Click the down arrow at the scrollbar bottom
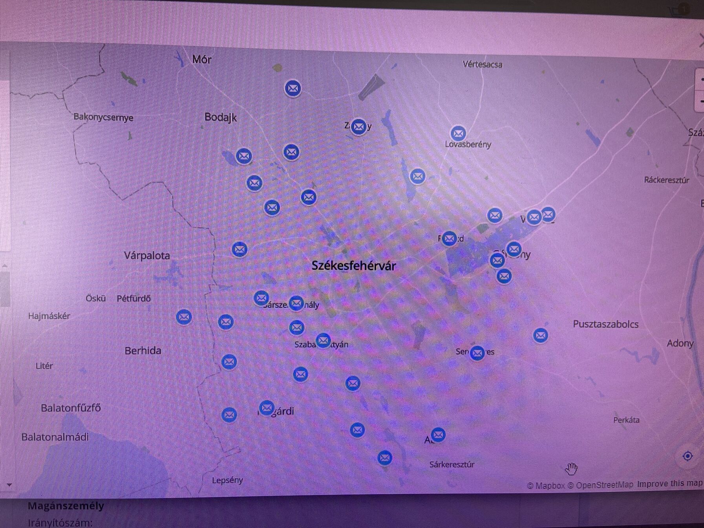The width and height of the screenshot is (704, 528). pos(9,485)
